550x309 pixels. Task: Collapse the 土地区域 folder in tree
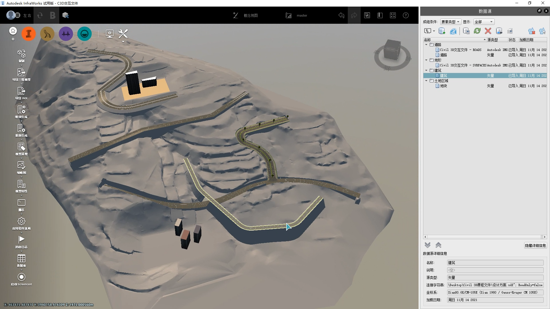[426, 81]
